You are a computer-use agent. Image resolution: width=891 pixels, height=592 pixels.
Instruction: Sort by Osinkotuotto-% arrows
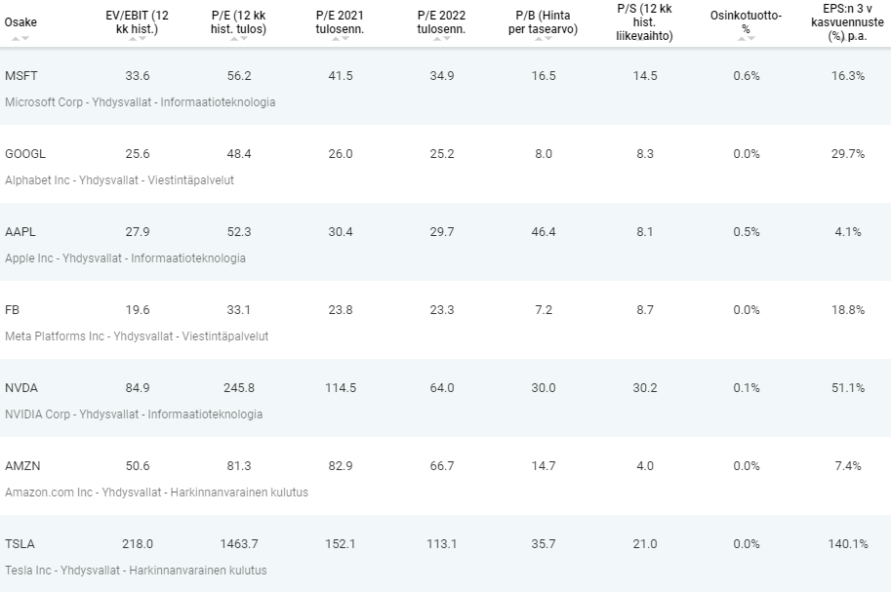(747, 39)
